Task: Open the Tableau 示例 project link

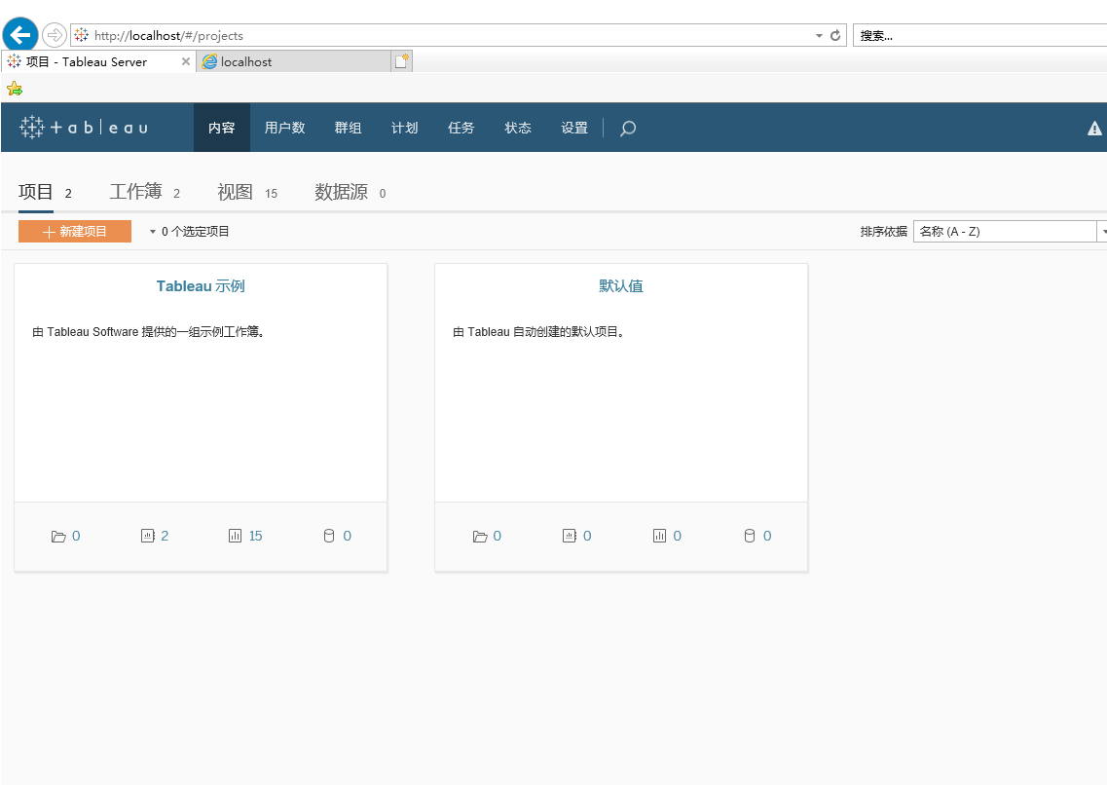Action: tap(200, 285)
